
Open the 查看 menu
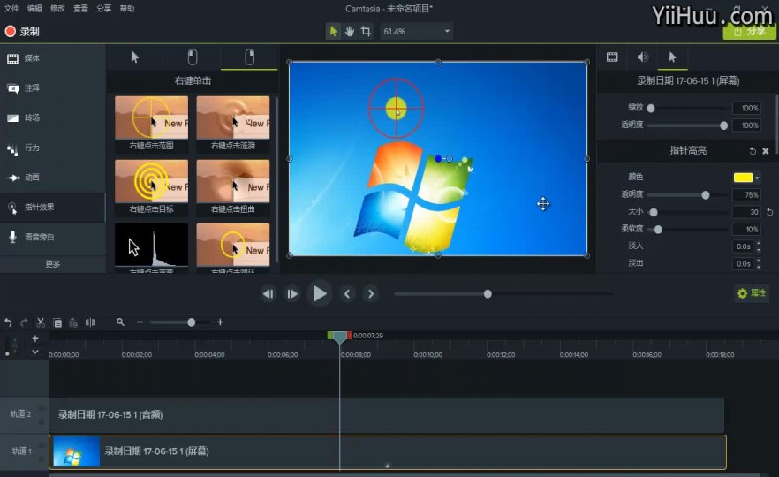[80, 9]
